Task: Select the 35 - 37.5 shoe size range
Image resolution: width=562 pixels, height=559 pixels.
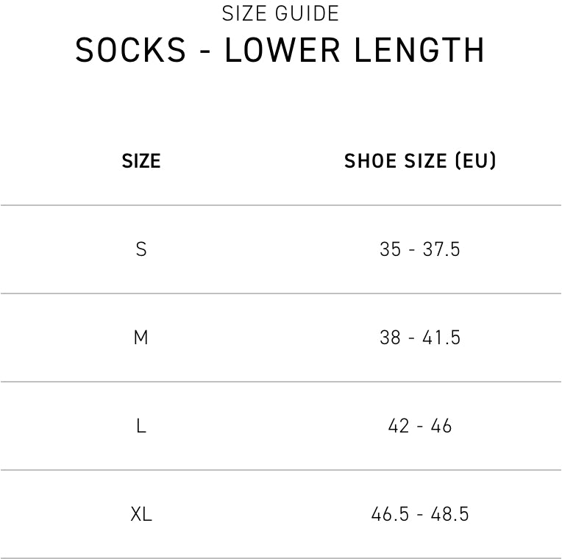Action: [x=420, y=249]
